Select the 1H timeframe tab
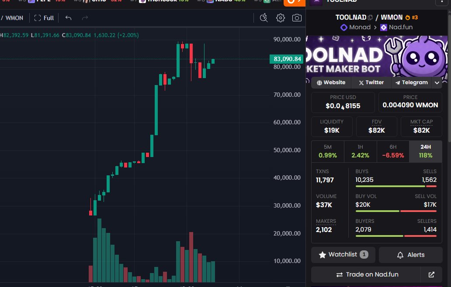The width and height of the screenshot is (451, 287). point(361,151)
